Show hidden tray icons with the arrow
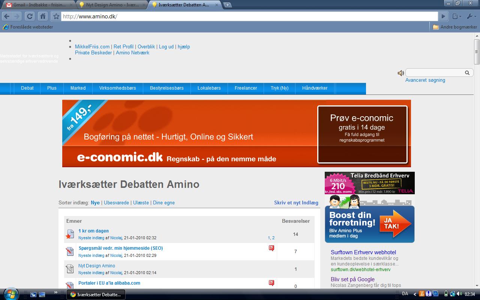 pyautogui.click(x=415, y=294)
